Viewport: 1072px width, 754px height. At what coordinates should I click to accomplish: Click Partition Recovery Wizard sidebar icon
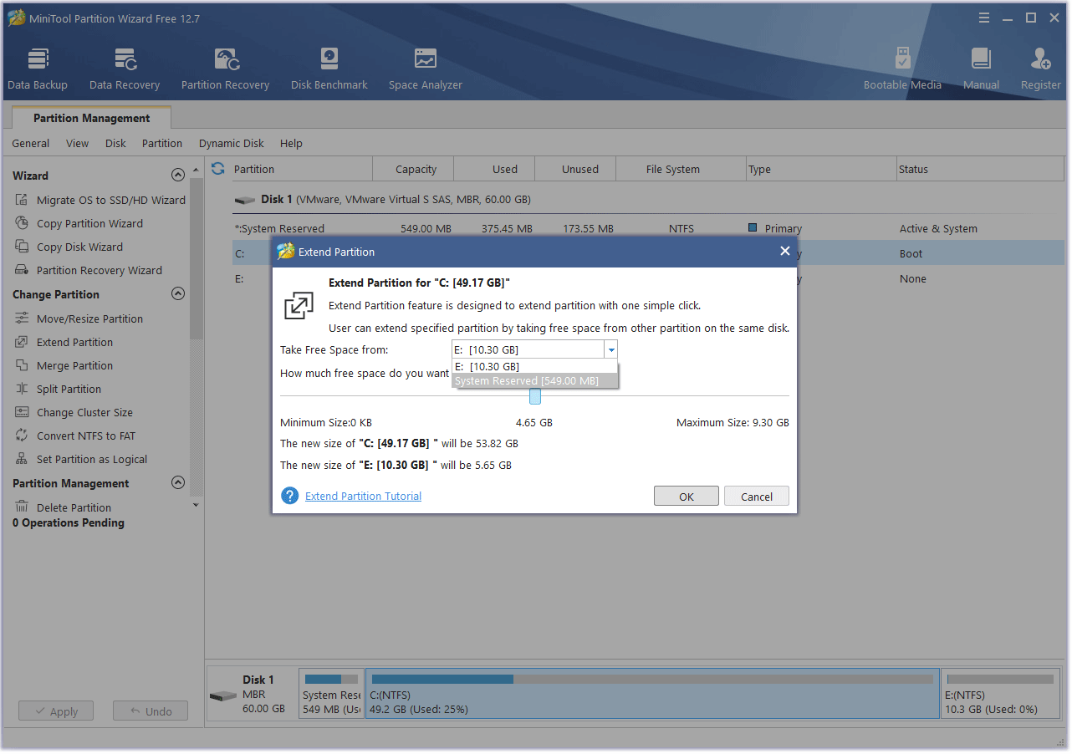[x=22, y=270]
